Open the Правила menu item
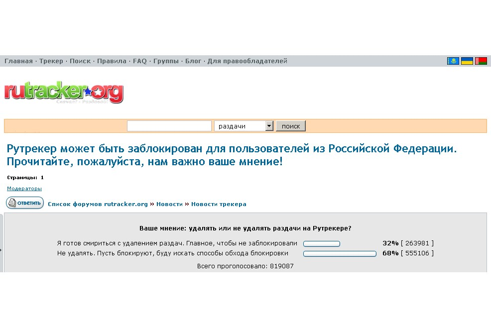Viewport: 491px width, 327px height. point(112,61)
